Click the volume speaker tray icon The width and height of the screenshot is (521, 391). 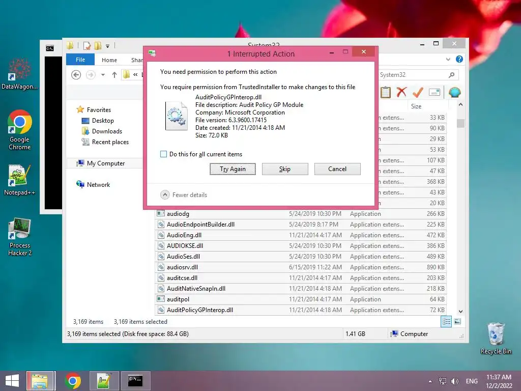[x=454, y=381]
